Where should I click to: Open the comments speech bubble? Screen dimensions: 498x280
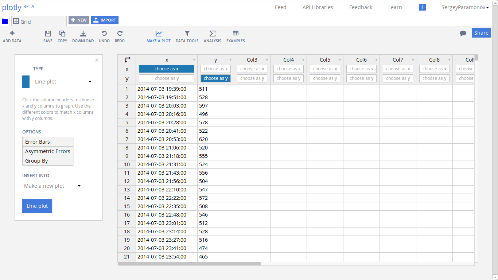point(463,33)
